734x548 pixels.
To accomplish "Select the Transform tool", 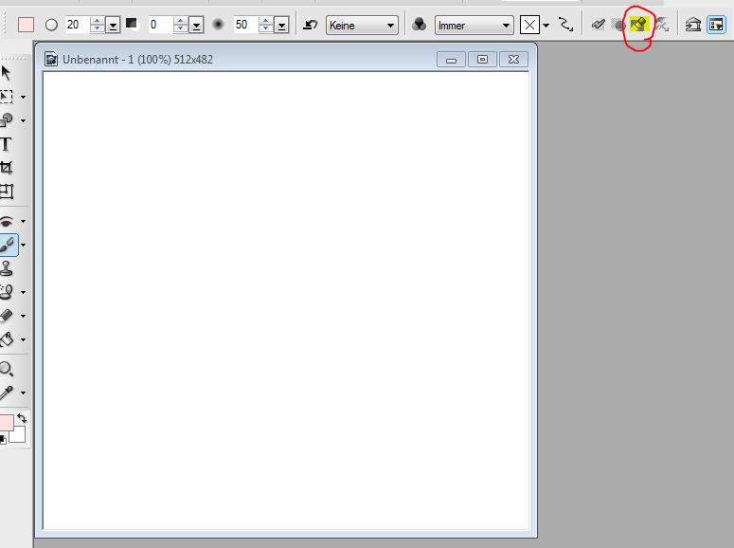I will 7,192.
